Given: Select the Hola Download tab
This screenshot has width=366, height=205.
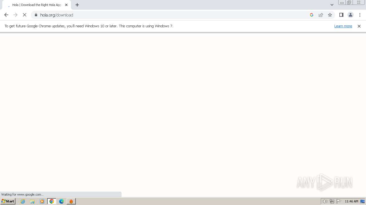Looking at the screenshot, I should 37,5.
